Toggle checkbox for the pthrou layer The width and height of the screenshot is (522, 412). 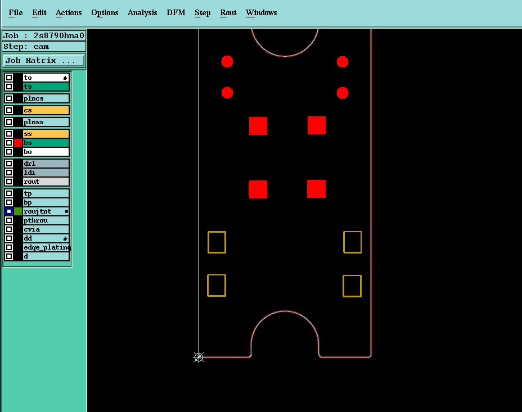click(x=9, y=220)
